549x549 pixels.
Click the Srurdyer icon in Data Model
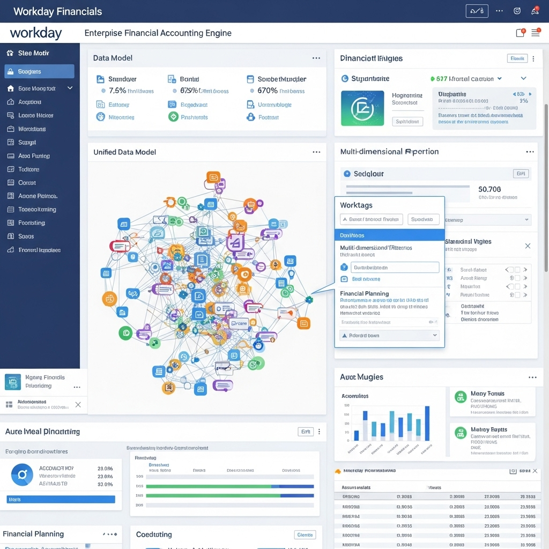coord(100,79)
